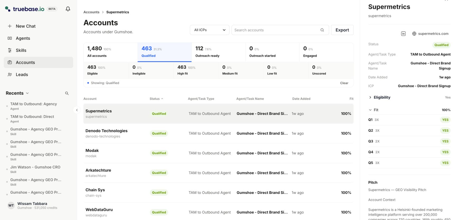
Task: Click the Accounts sidebar icon
Action: pos(10,62)
